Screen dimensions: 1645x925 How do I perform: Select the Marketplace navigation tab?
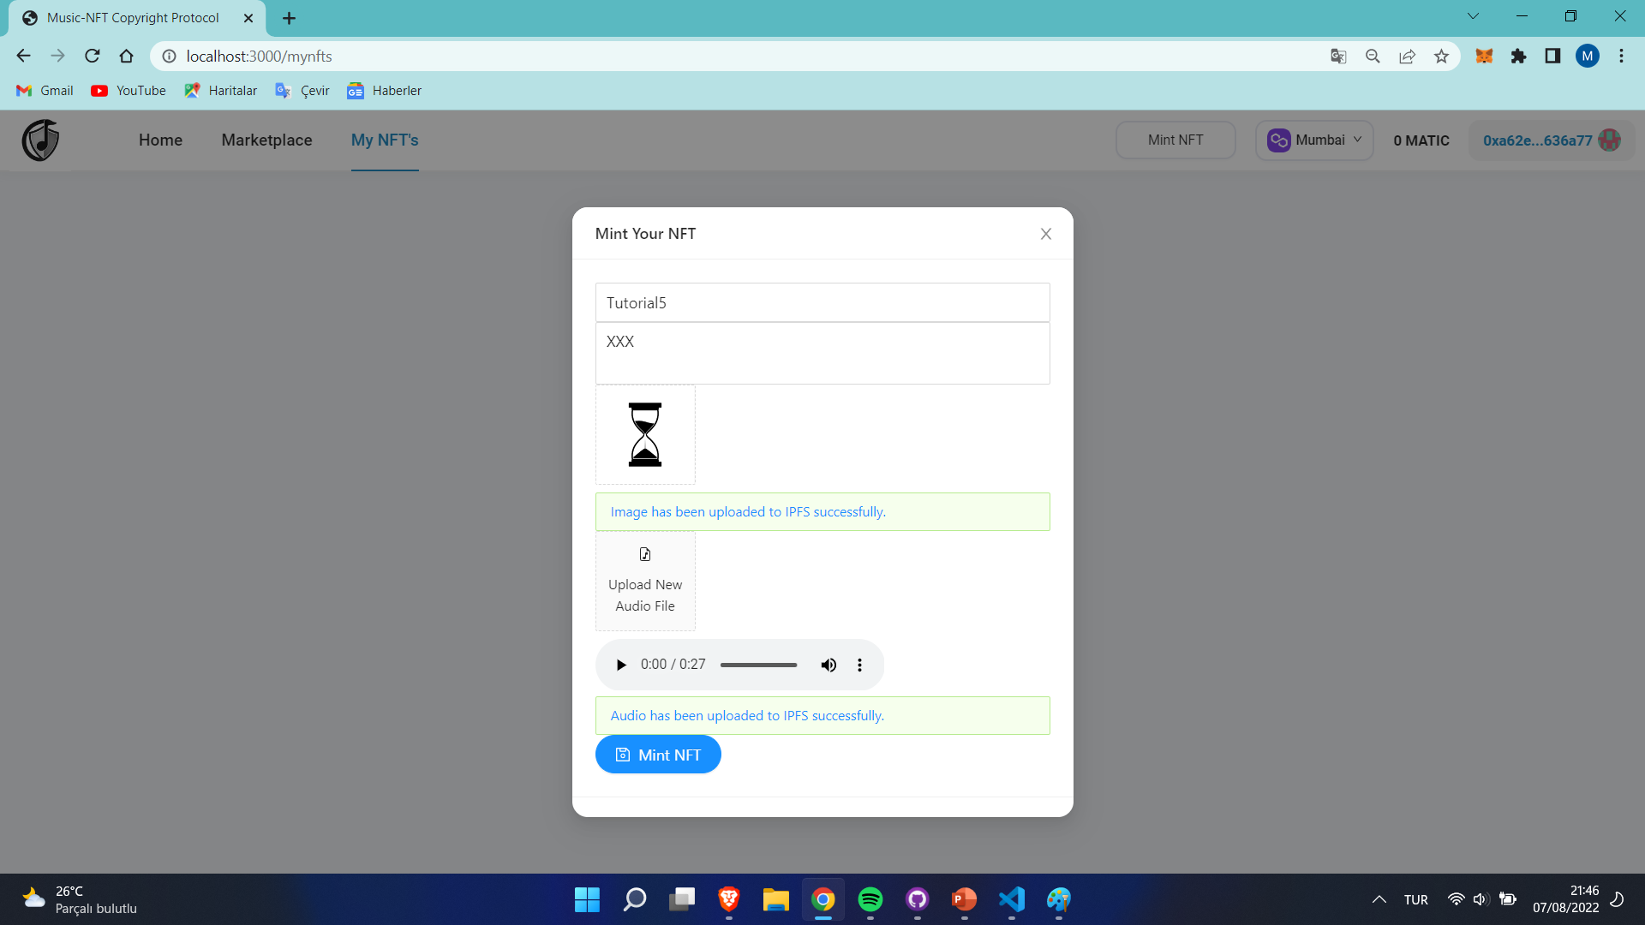266,140
